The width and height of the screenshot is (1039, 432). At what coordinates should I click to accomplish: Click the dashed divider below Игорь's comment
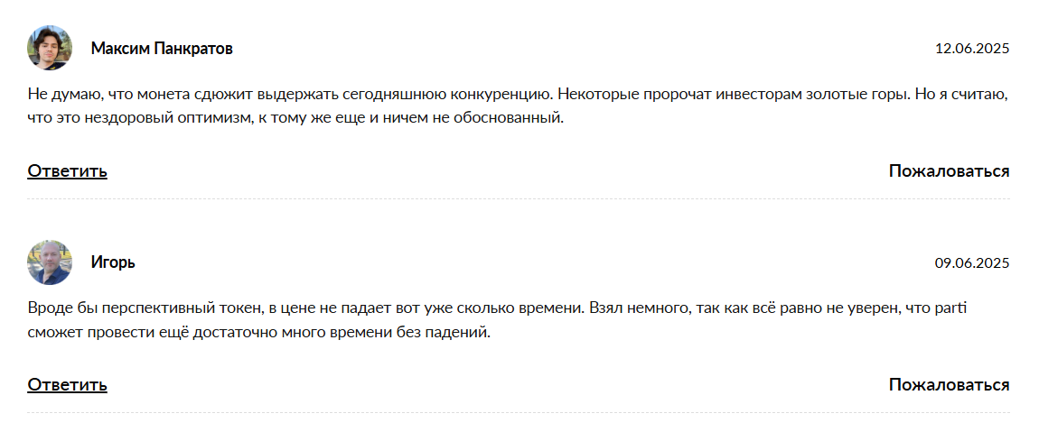point(519,413)
